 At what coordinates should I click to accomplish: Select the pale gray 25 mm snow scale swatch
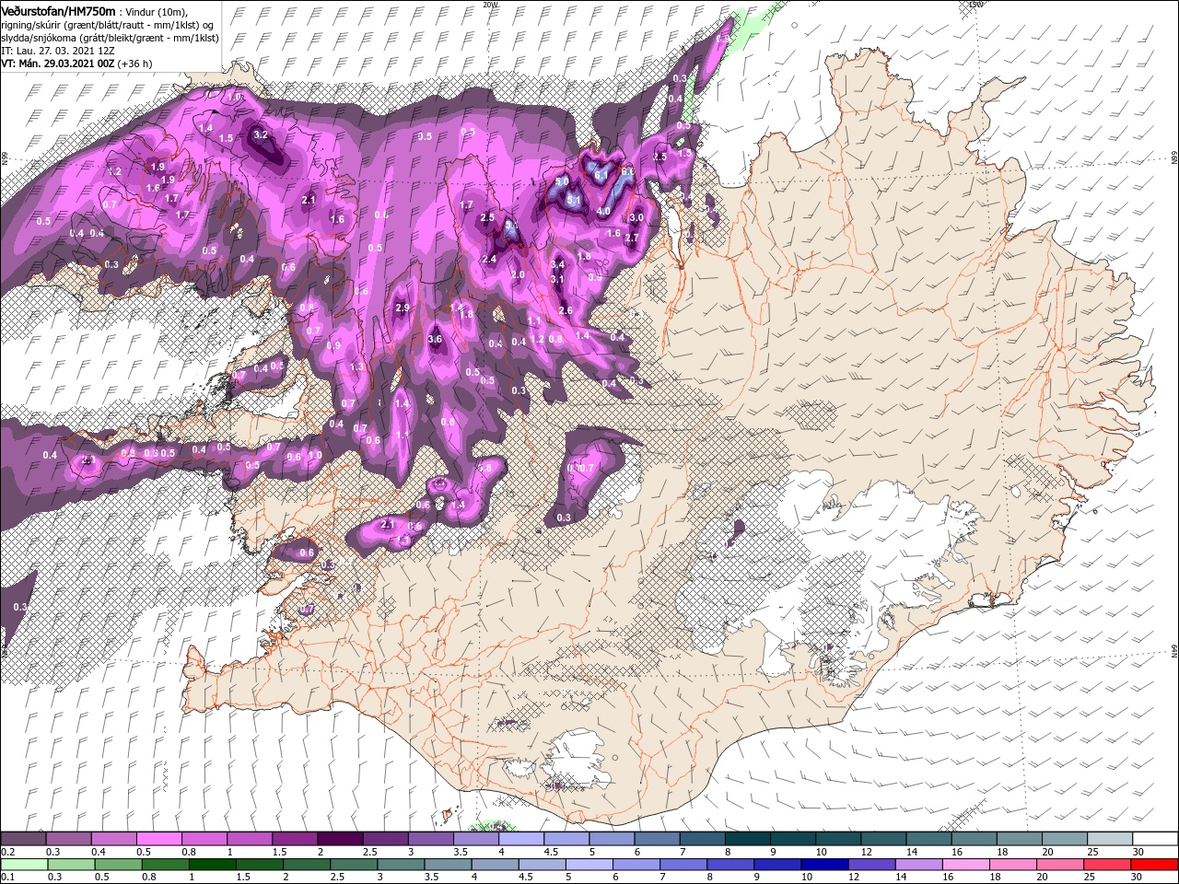pyautogui.click(x=1111, y=839)
